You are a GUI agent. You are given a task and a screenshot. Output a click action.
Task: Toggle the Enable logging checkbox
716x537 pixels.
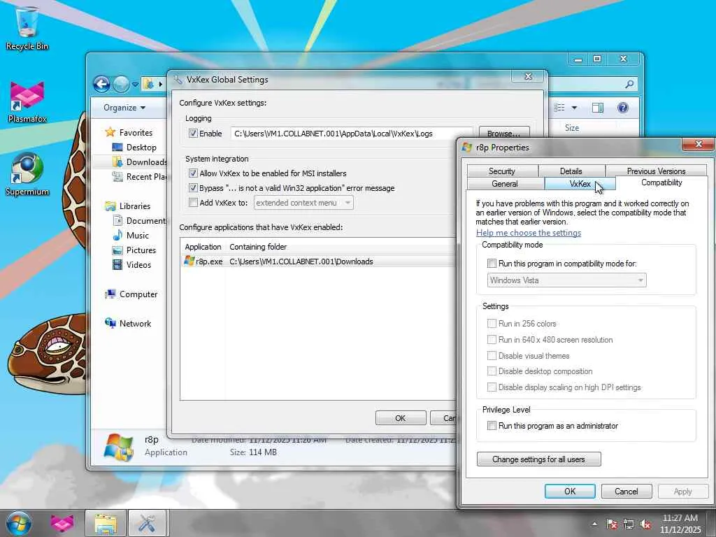193,134
